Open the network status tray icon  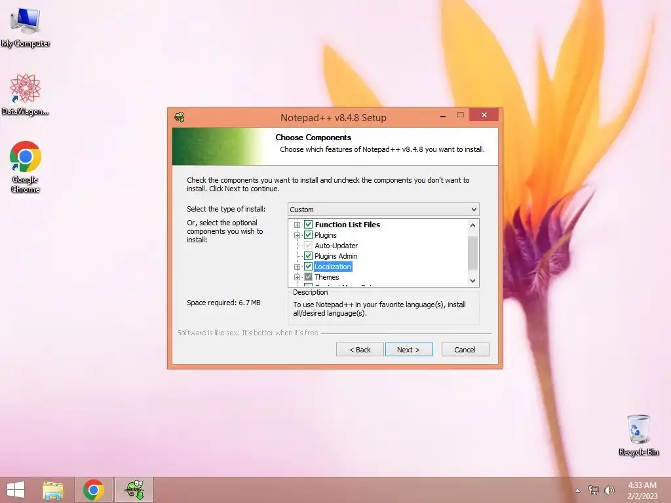pyautogui.click(x=594, y=490)
